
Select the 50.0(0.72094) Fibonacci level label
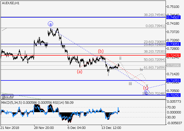(154, 60)
